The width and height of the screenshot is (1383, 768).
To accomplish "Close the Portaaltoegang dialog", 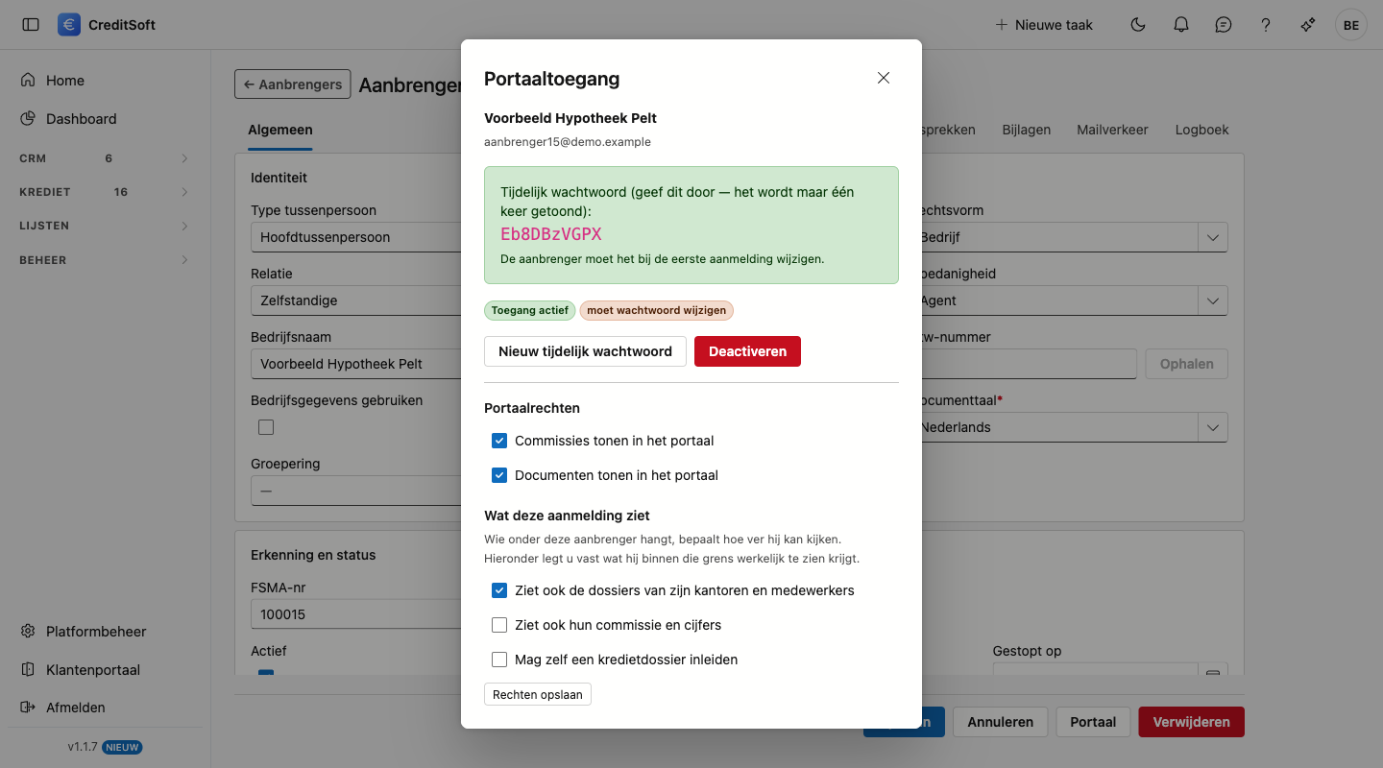I will tap(884, 78).
